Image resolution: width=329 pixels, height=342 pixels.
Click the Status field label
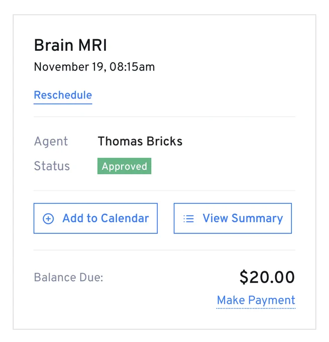coord(52,166)
